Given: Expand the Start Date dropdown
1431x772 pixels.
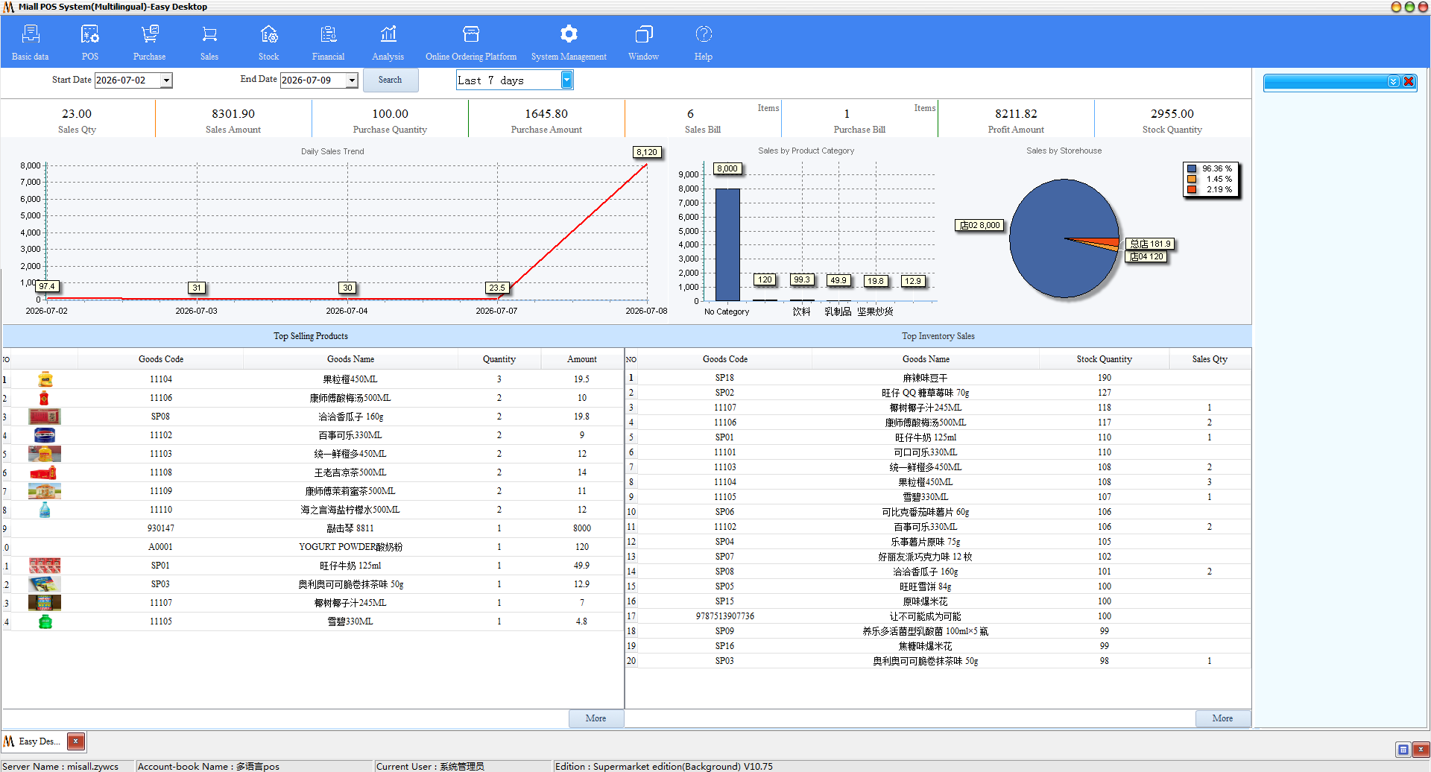Looking at the screenshot, I should pyautogui.click(x=167, y=80).
